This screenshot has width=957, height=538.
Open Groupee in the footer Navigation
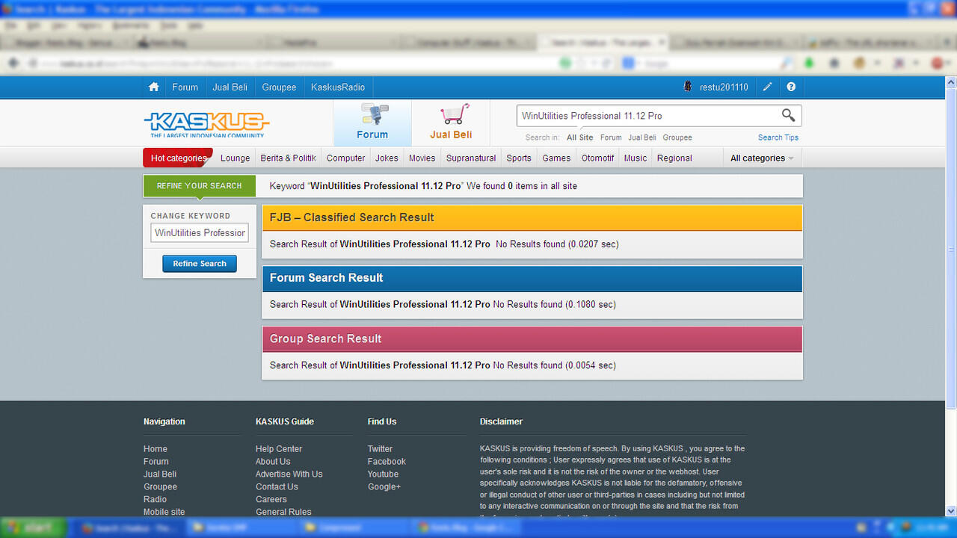(x=160, y=487)
